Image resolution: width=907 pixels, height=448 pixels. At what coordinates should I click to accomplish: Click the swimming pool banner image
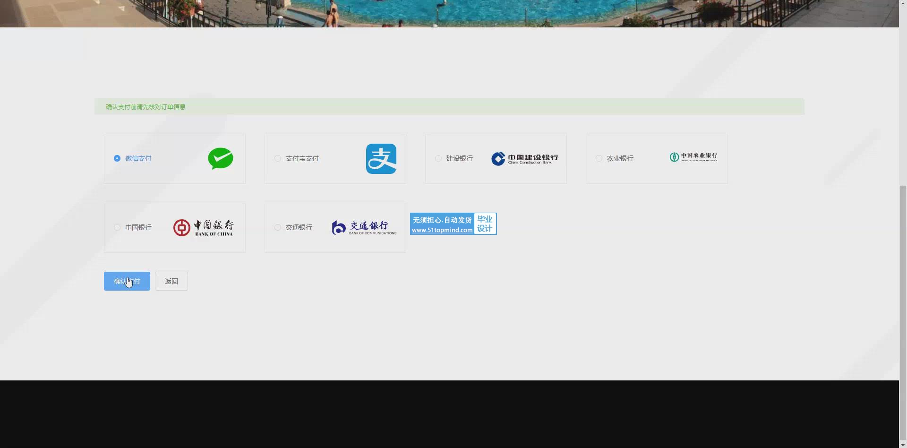pos(449,13)
